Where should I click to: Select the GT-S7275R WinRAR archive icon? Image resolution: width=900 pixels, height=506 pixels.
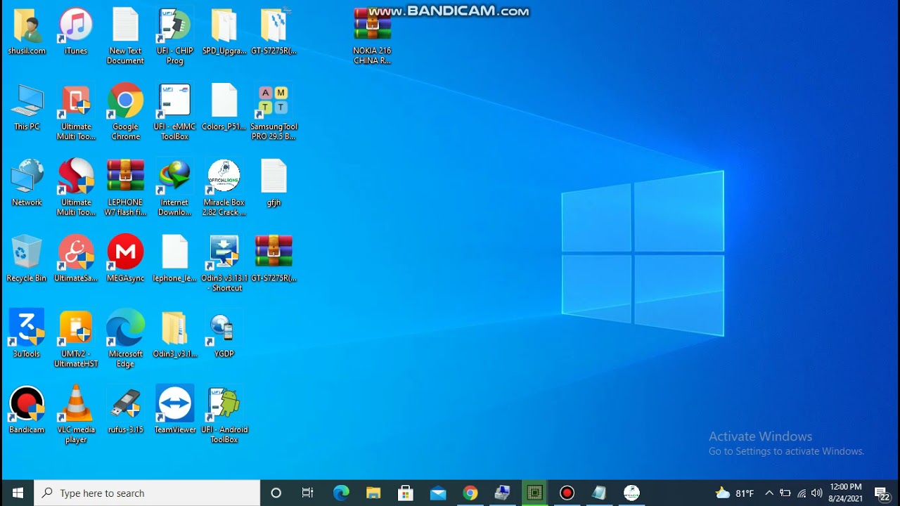(x=274, y=259)
